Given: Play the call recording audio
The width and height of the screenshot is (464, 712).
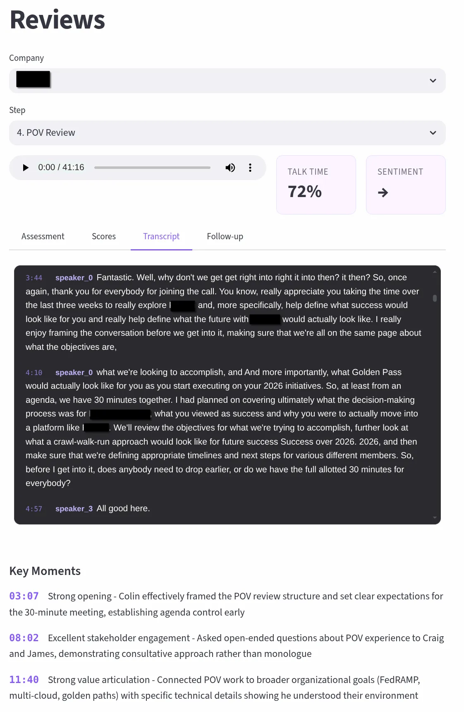Looking at the screenshot, I should click(x=26, y=168).
